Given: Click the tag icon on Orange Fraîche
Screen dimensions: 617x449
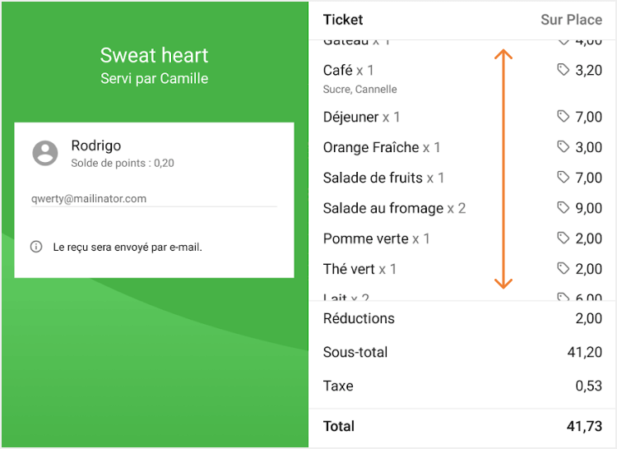Looking at the screenshot, I should (x=564, y=147).
